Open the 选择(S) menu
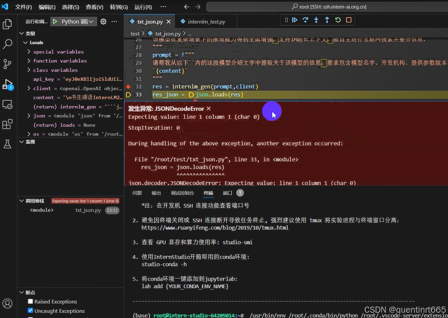This screenshot has height=318, width=448. click(70, 7)
